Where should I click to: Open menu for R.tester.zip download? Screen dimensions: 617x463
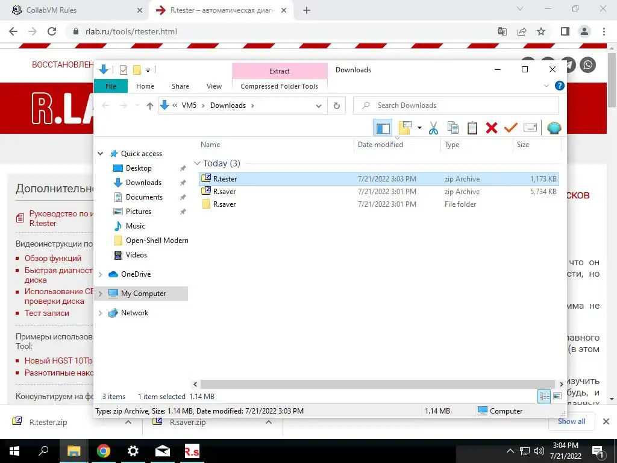128,422
